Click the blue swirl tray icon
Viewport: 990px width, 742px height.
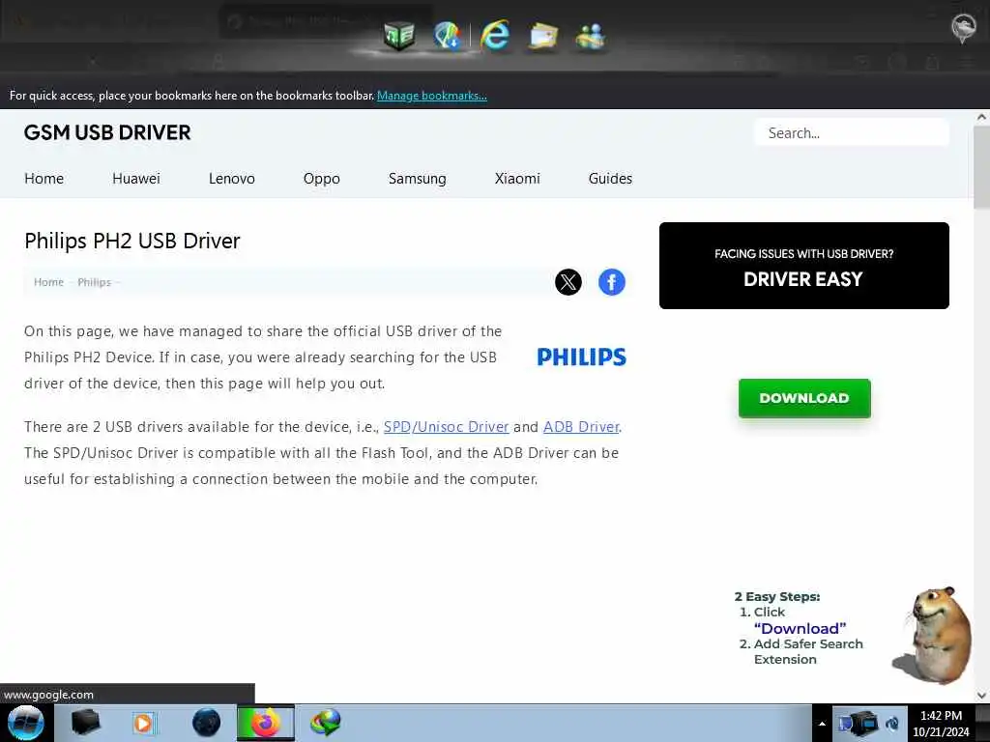[892, 724]
